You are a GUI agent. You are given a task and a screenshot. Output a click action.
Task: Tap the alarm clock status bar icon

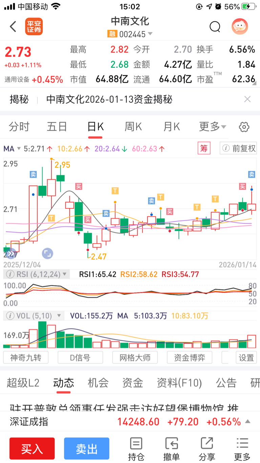tap(218, 6)
